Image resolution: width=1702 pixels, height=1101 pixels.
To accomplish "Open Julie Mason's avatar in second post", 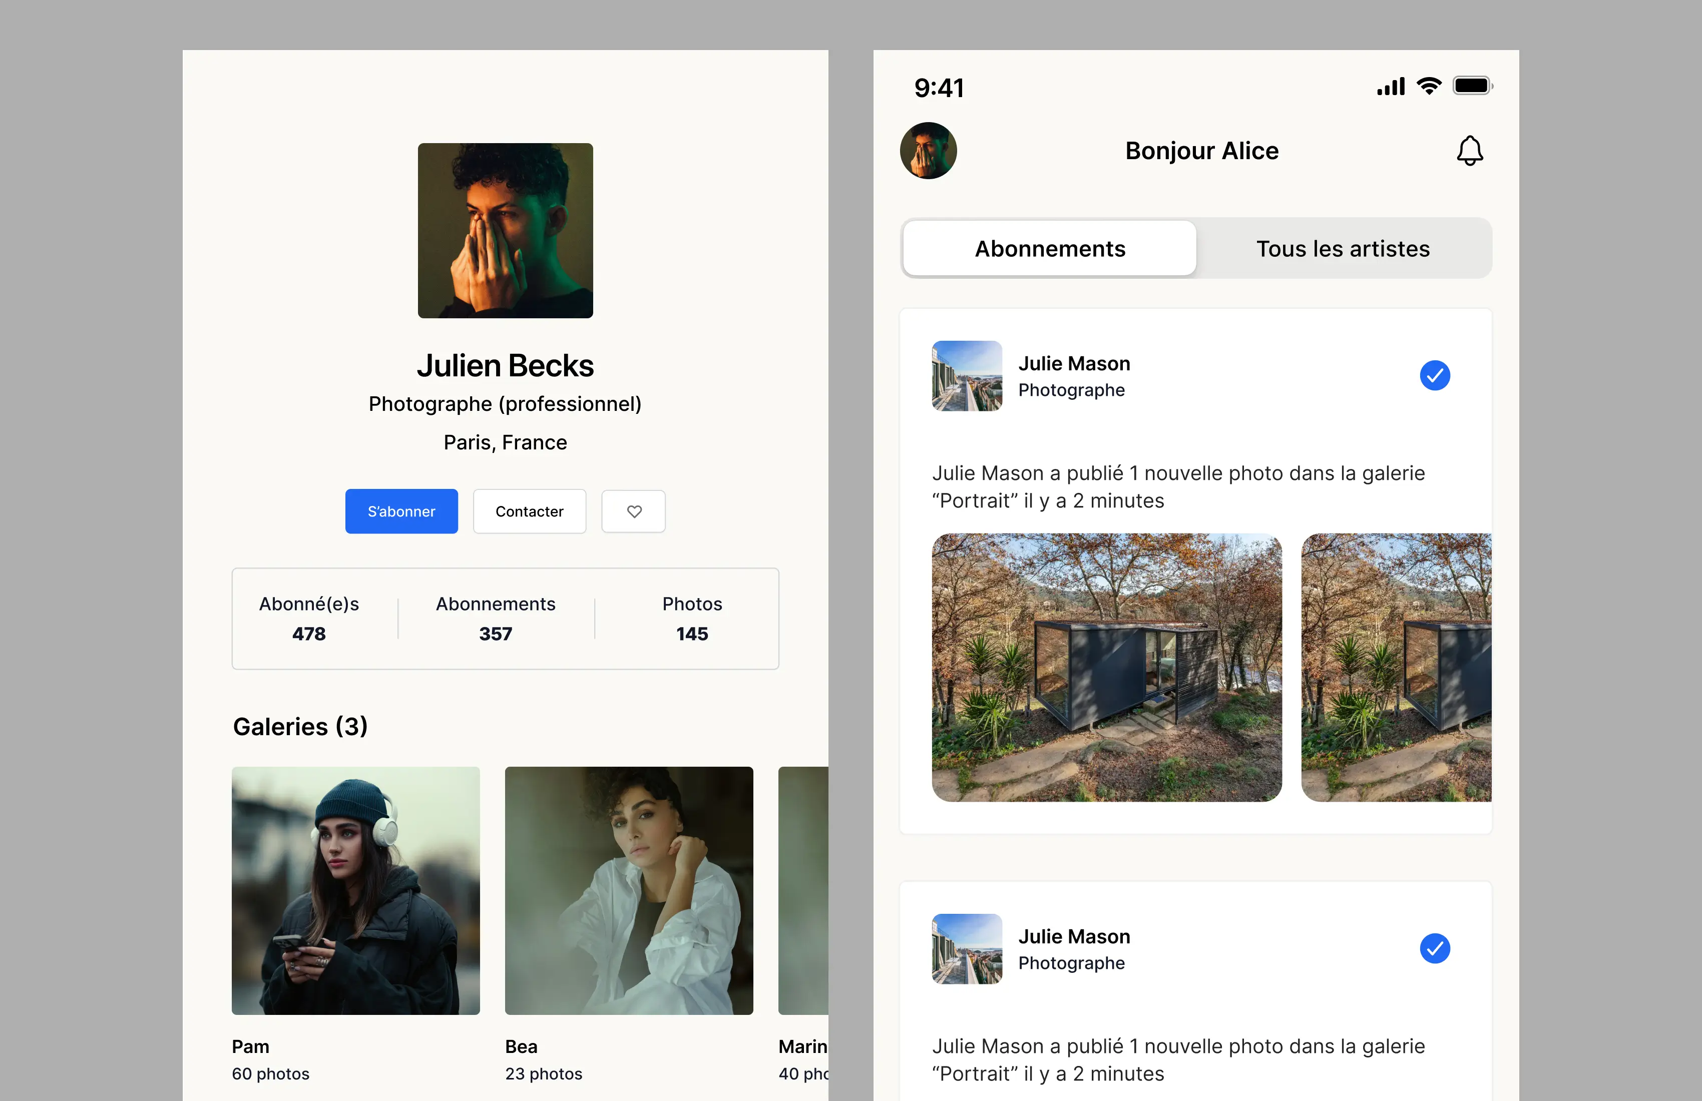I will [967, 949].
